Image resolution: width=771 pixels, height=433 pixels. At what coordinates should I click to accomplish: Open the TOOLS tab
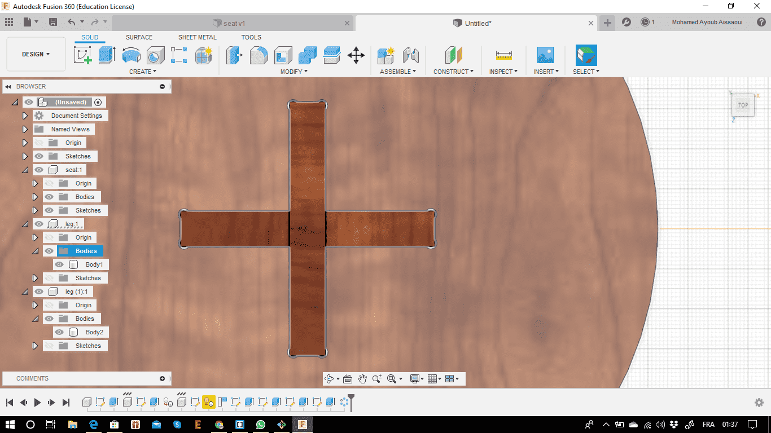click(251, 37)
